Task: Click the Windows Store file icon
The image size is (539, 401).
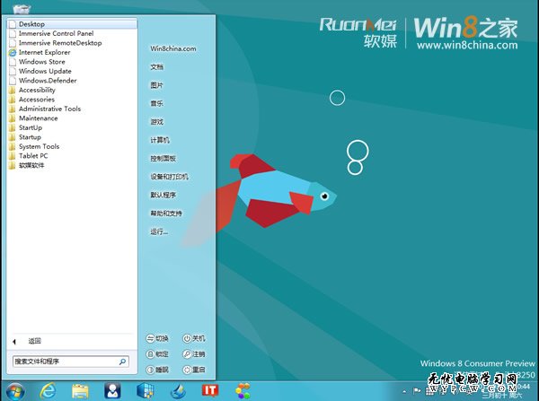Action: (x=13, y=62)
